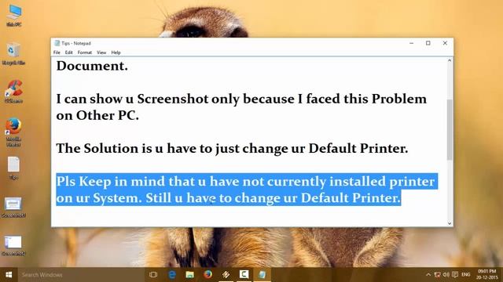
Task: Open File Explorer from the taskbar
Action: click(190, 275)
